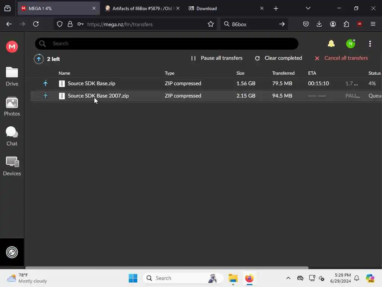The height and width of the screenshot is (287, 382).
Task: Click the horizontal scrollbar at bottom
Action: [167, 268]
